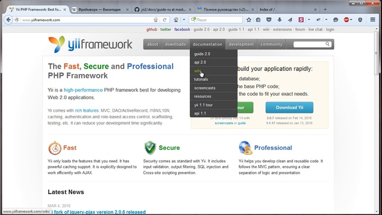Click the red S extension icon

click(301, 20)
